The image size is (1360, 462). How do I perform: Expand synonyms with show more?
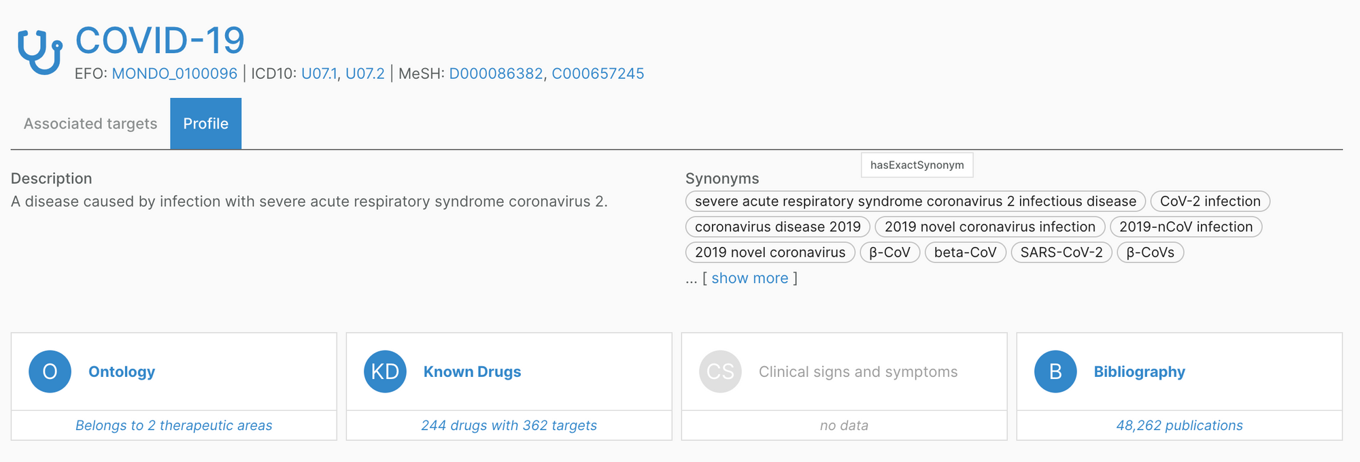point(749,278)
